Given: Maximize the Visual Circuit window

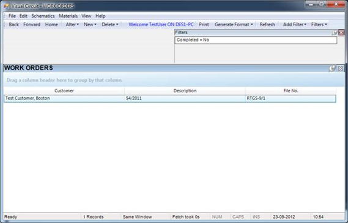Looking at the screenshot, I should point(321,4).
